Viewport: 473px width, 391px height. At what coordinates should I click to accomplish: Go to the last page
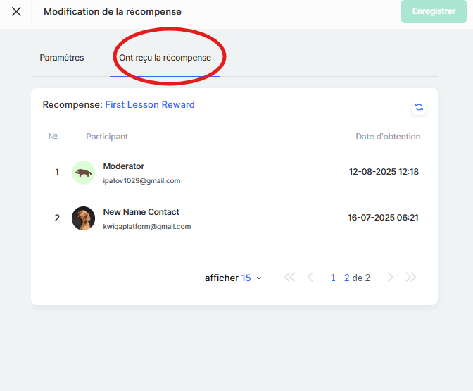click(x=410, y=277)
